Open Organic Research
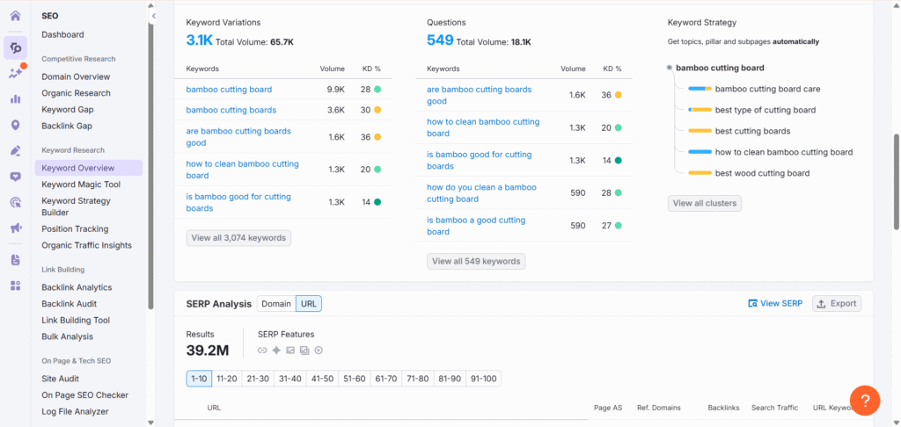This screenshot has height=427, width=901. tap(76, 93)
